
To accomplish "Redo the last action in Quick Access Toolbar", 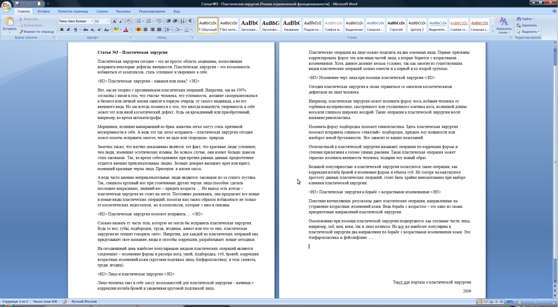I will [x=33, y=4].
